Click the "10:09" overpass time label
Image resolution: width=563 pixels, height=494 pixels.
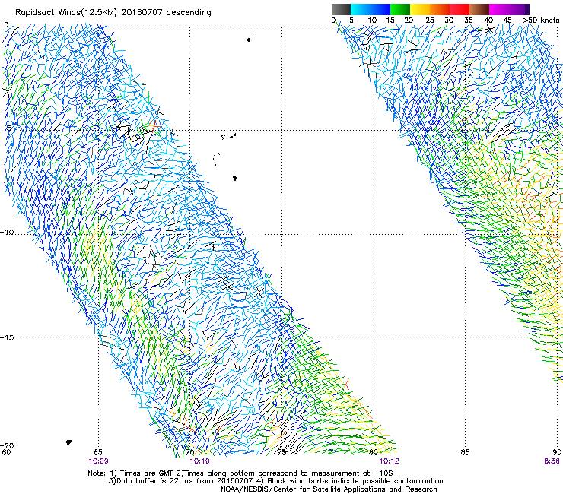click(98, 461)
